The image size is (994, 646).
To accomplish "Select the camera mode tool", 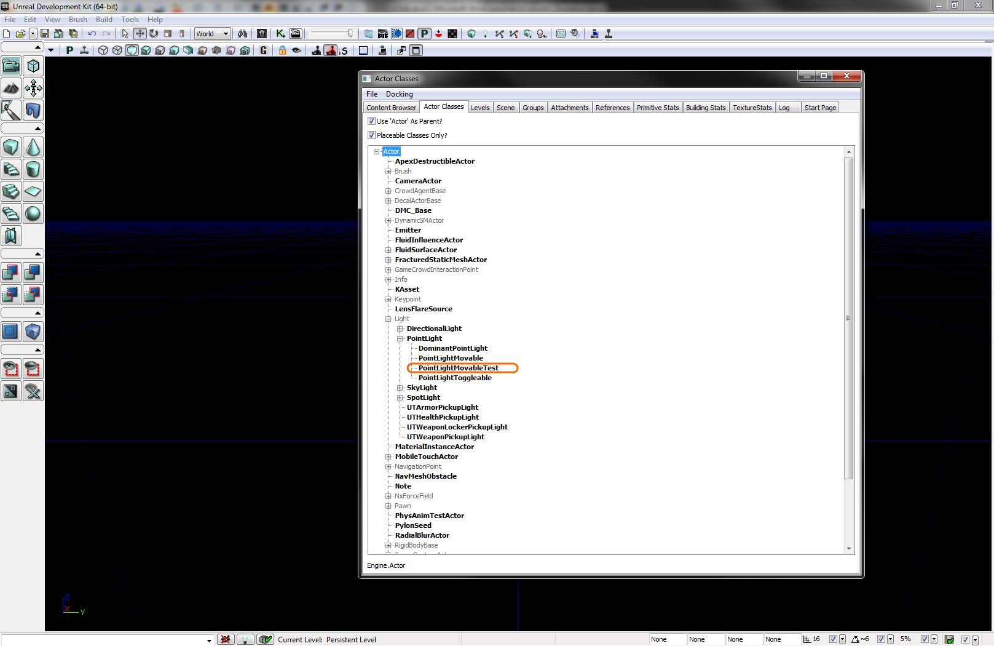I will click(x=11, y=66).
